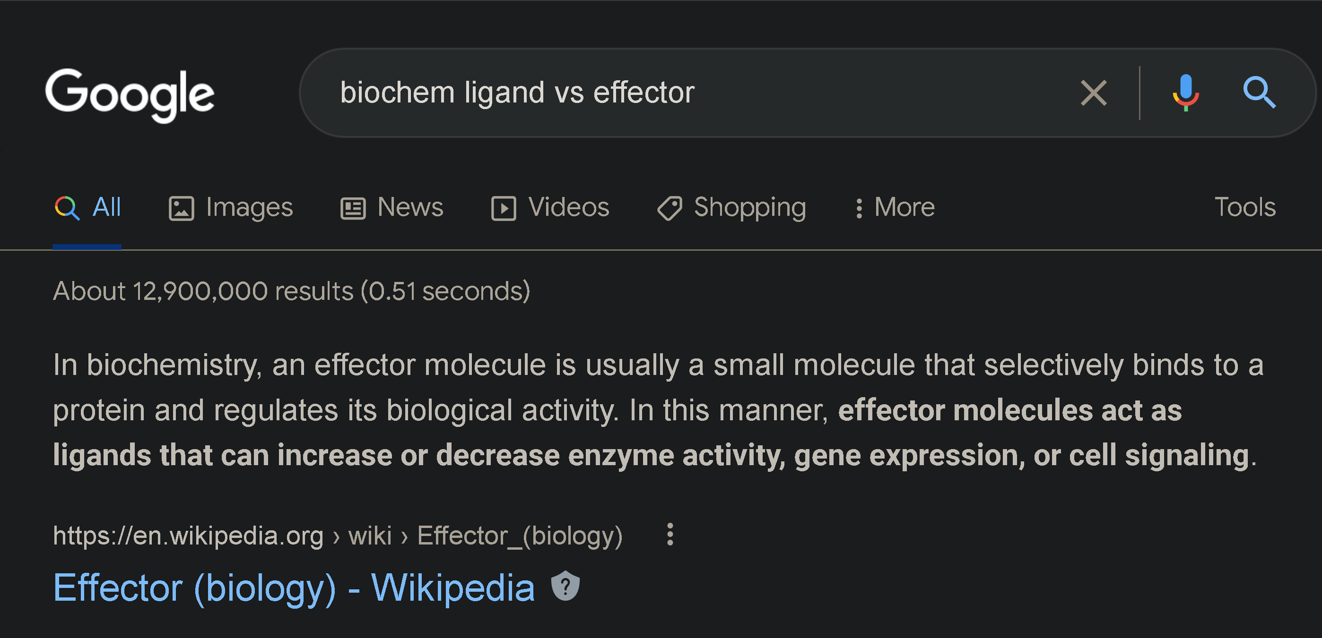Image resolution: width=1322 pixels, height=638 pixels.
Task: Expand the More search categories menu
Action: [x=895, y=207]
